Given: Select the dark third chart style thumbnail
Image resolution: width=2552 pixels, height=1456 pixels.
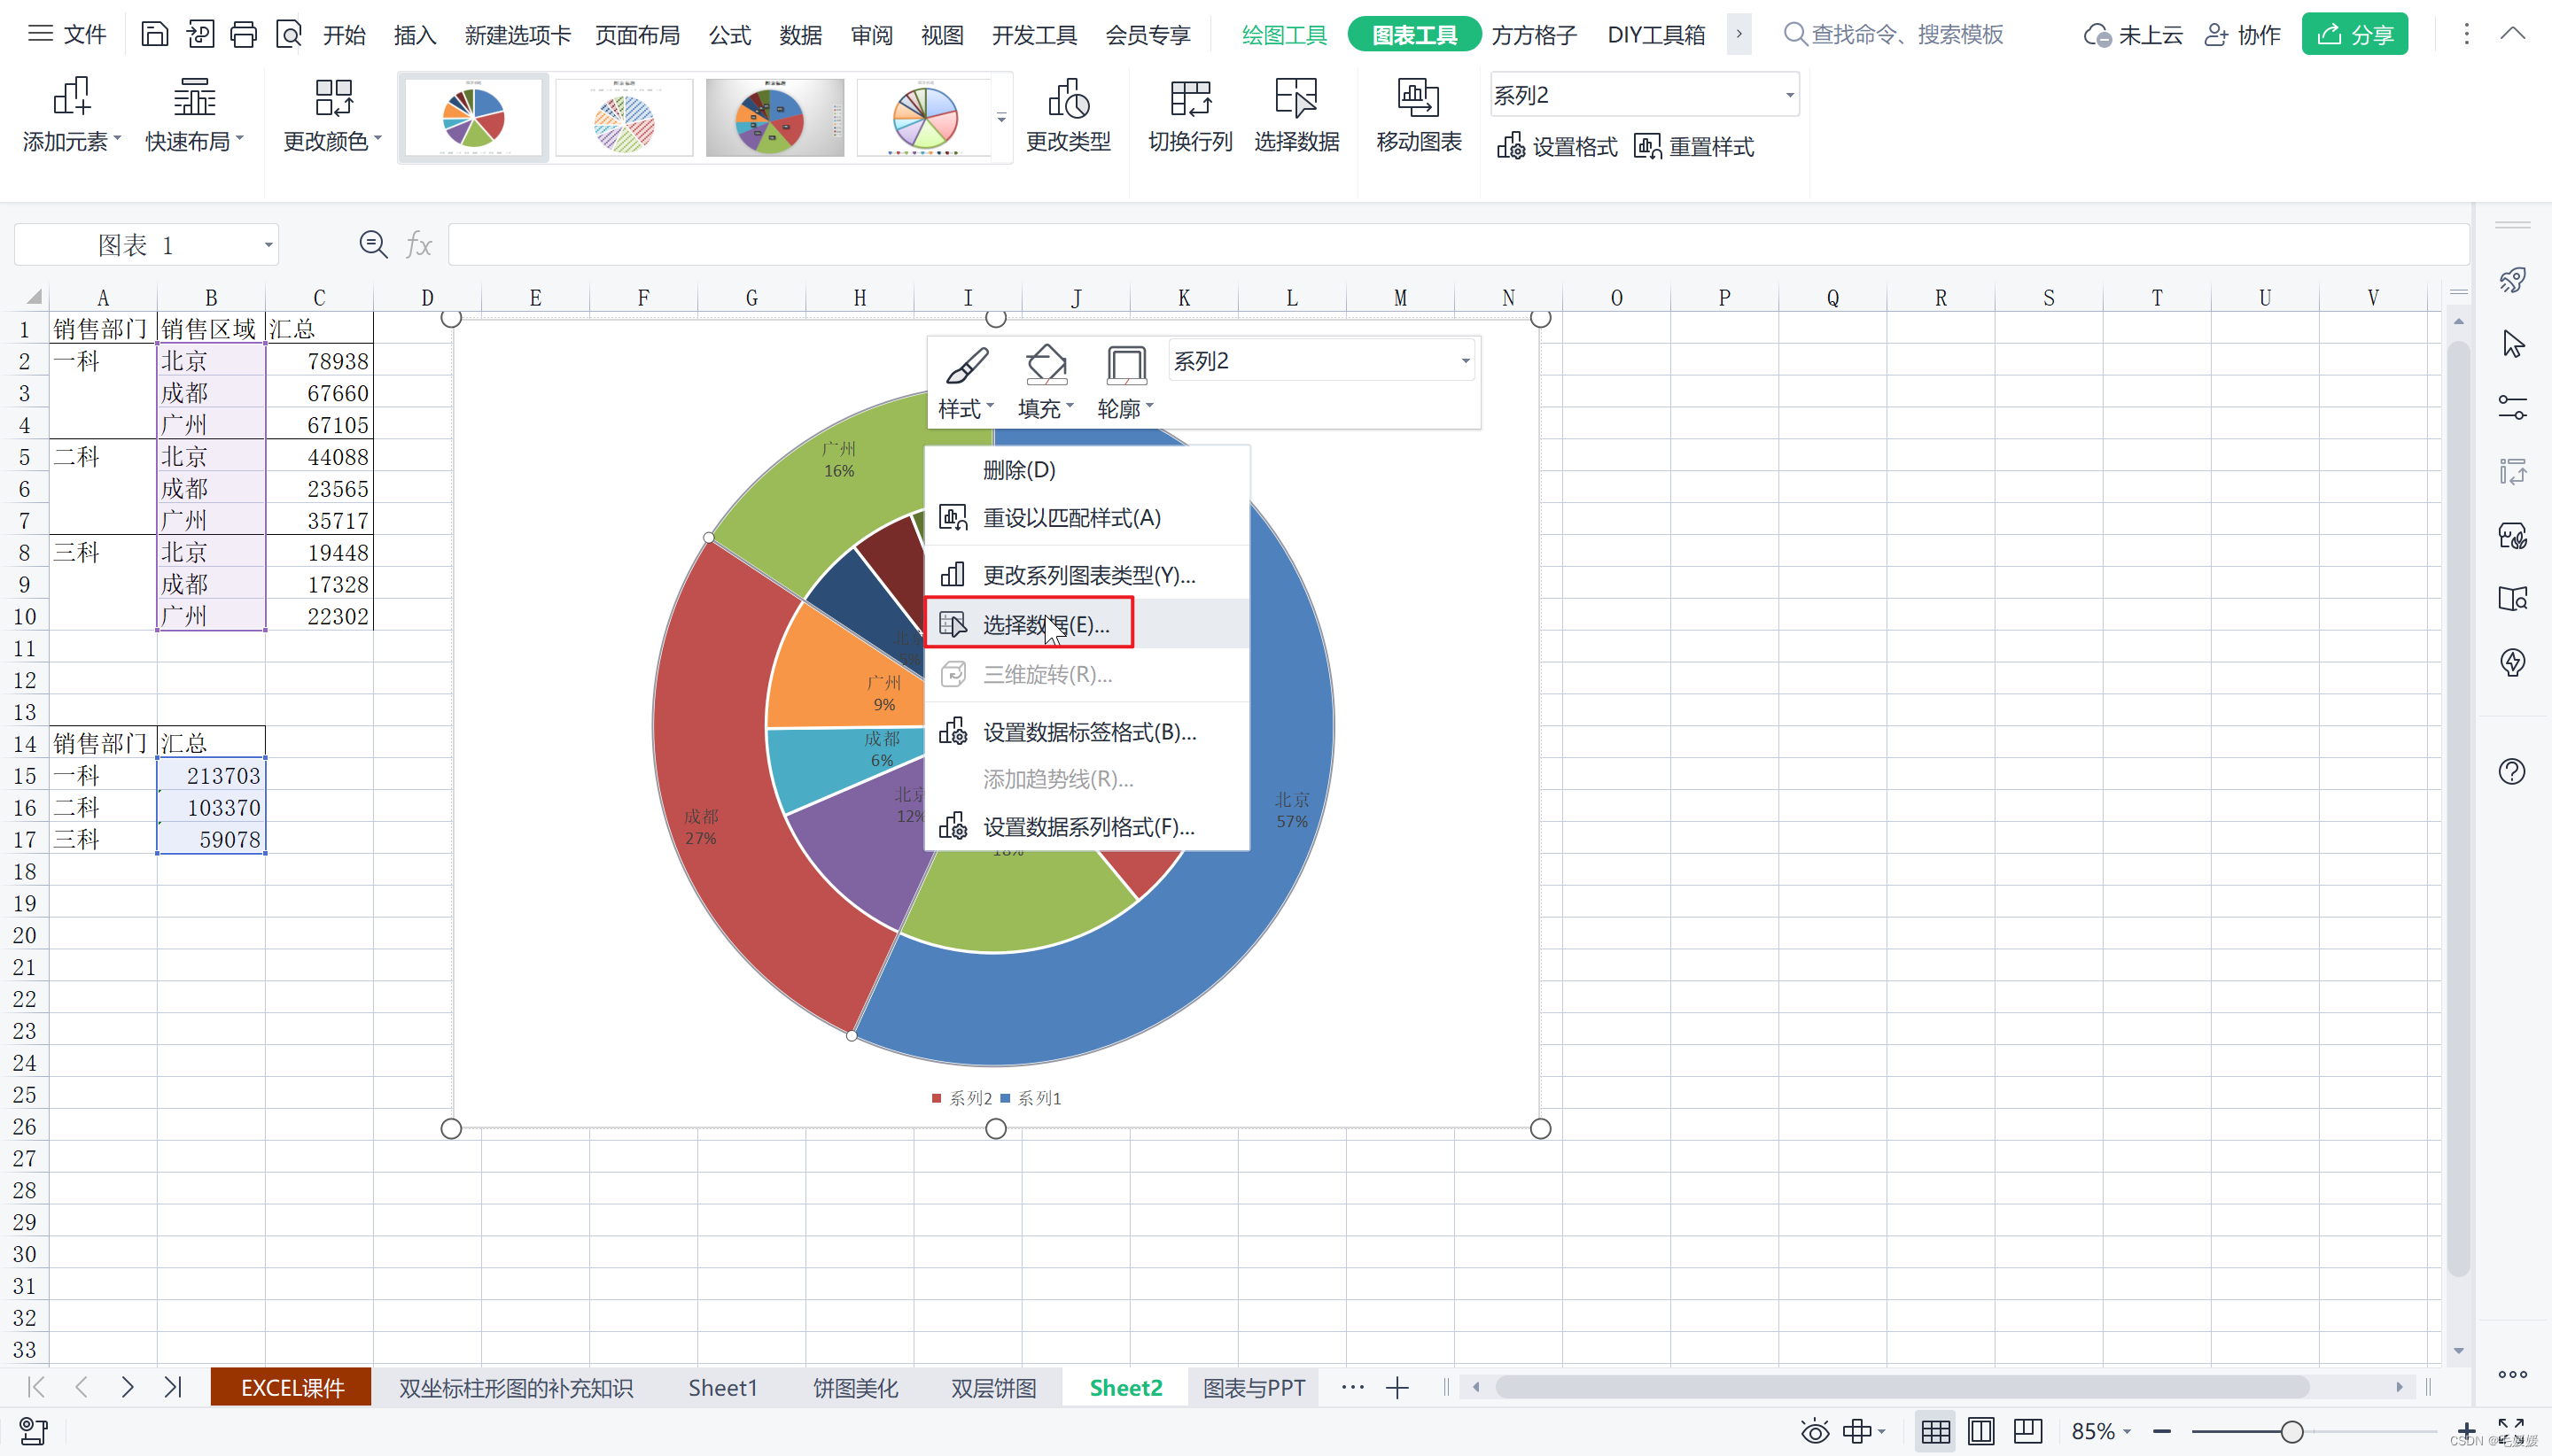Looking at the screenshot, I should click(x=774, y=118).
